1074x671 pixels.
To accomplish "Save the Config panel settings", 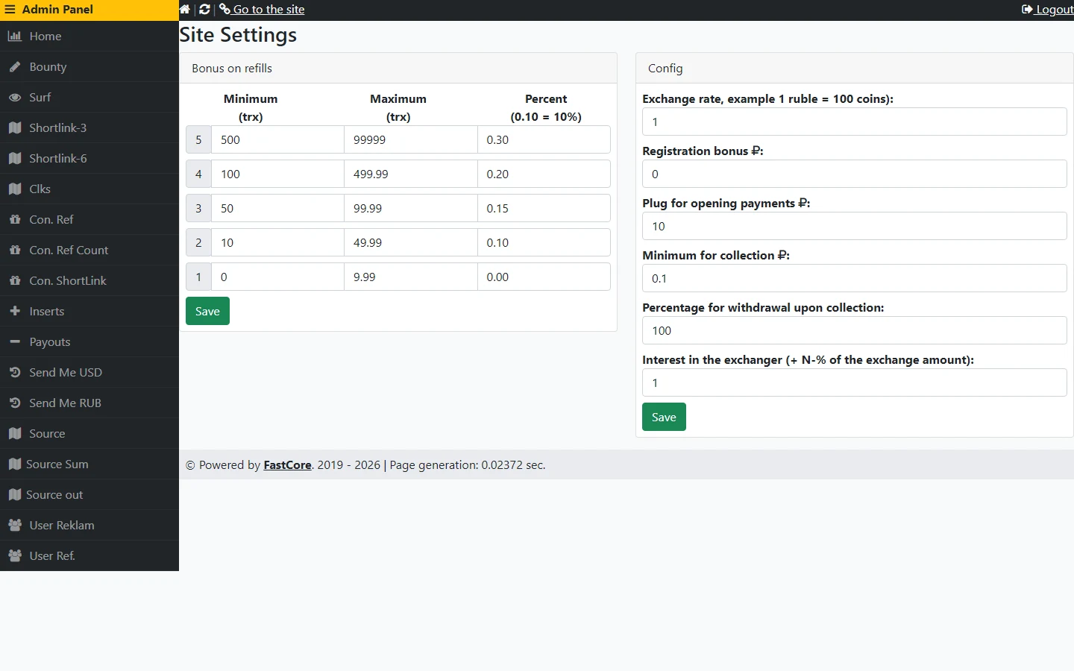I will (x=664, y=417).
